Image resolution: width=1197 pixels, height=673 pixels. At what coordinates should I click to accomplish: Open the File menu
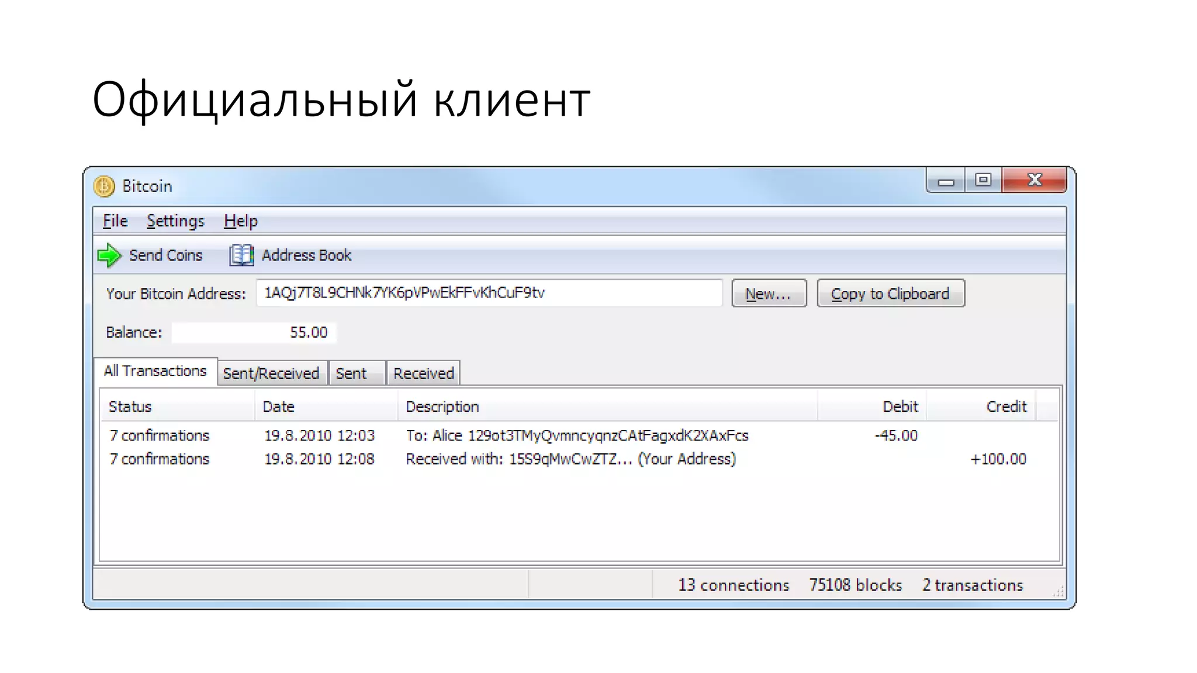115,221
